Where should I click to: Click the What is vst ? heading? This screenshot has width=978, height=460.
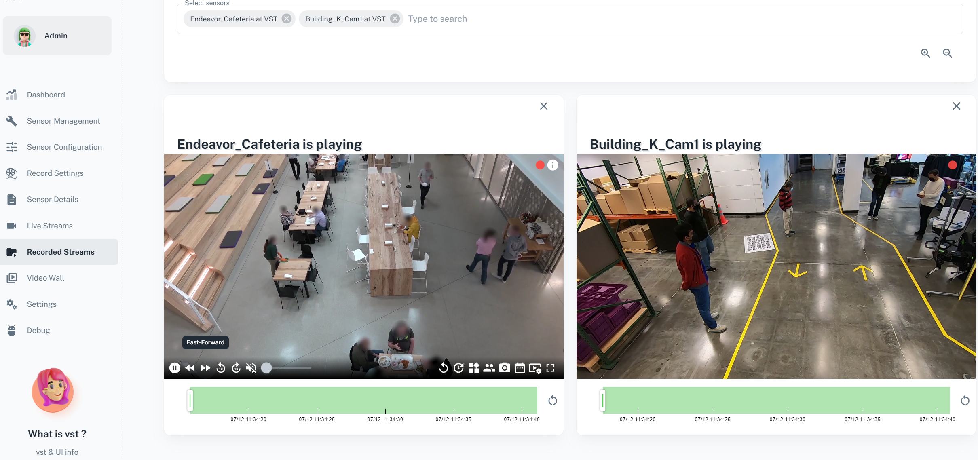tap(57, 434)
